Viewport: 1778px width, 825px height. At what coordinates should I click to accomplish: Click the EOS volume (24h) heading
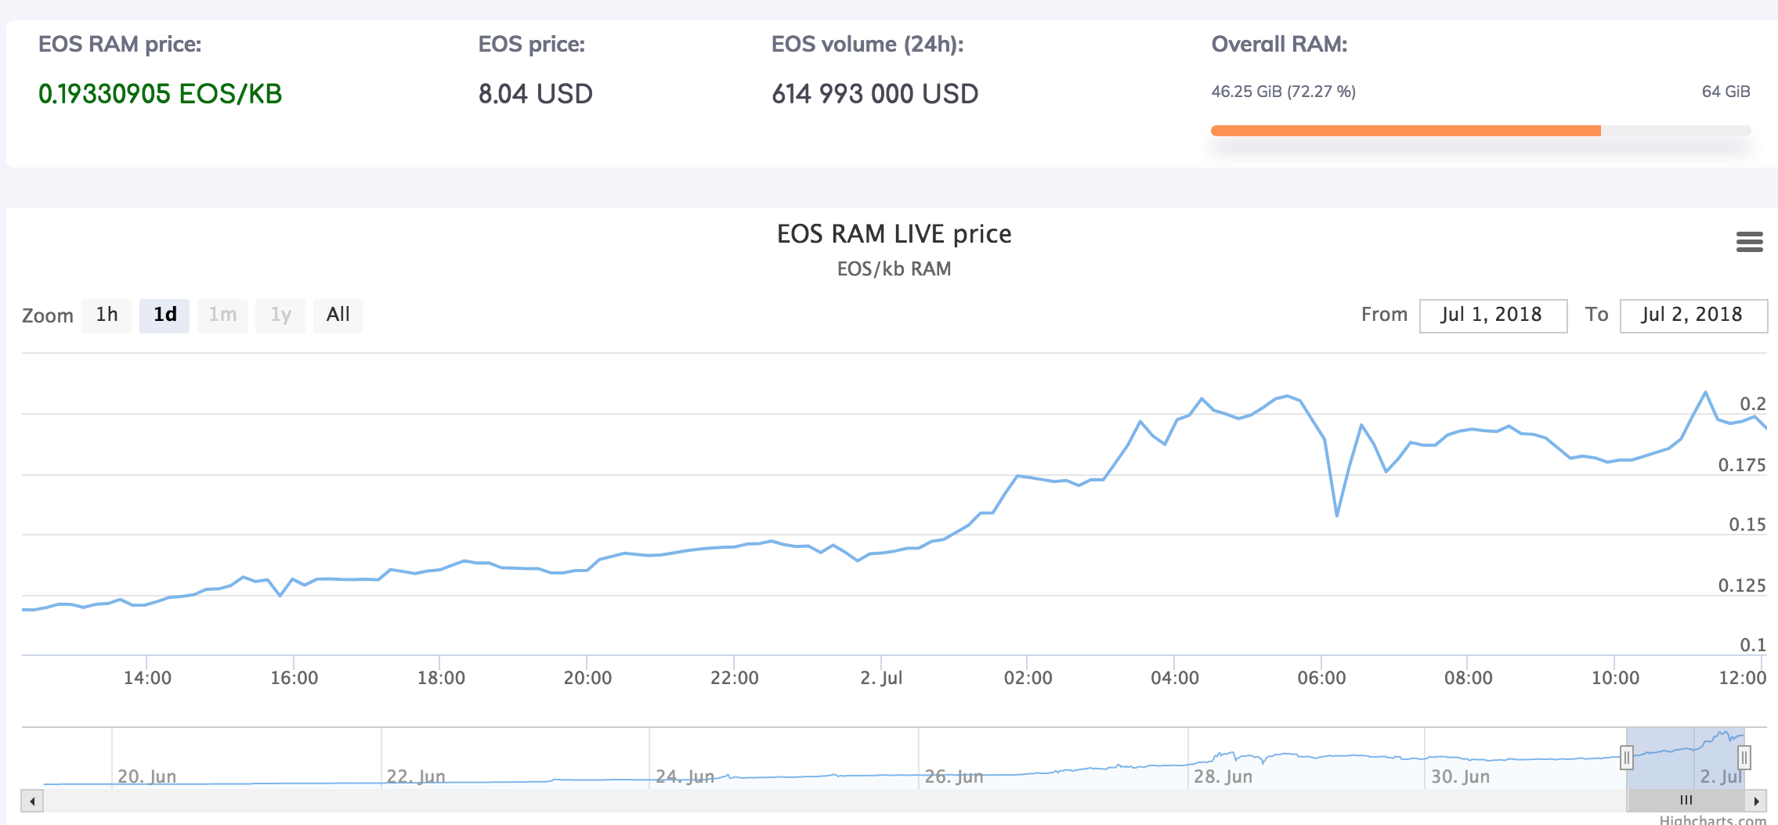click(867, 44)
